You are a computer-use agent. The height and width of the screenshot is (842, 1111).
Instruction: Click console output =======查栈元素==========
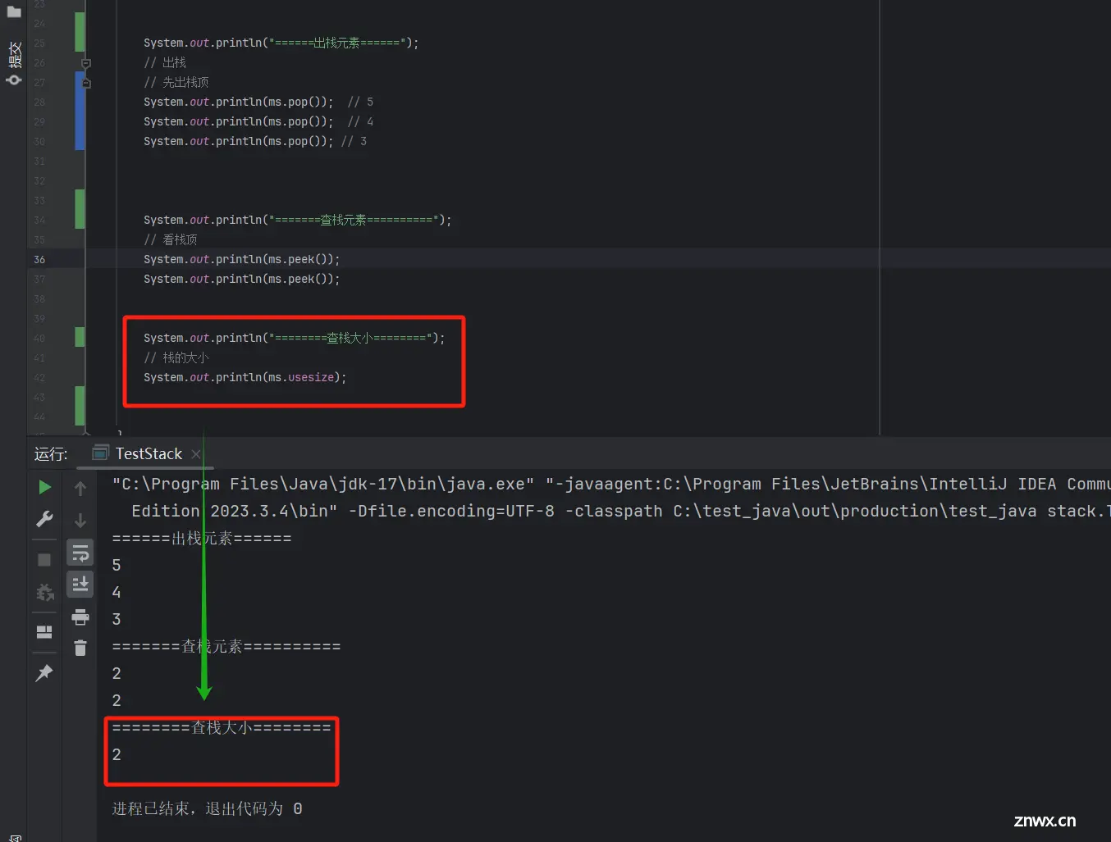pos(226,646)
